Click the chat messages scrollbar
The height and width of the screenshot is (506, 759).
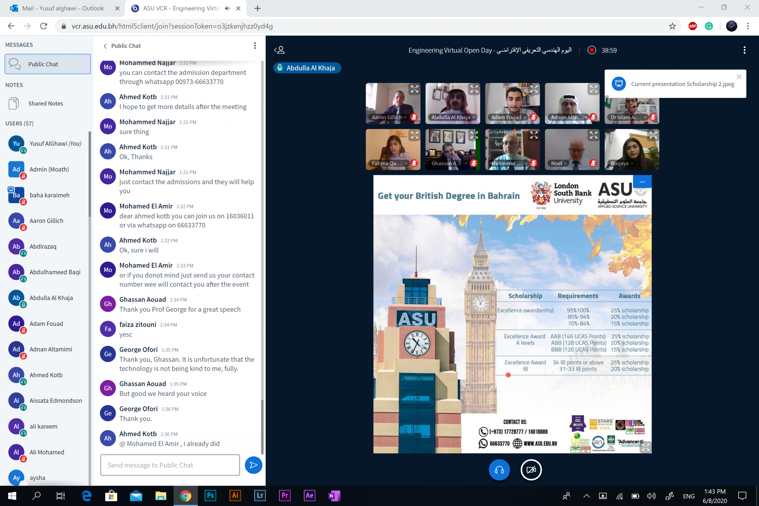[262, 426]
